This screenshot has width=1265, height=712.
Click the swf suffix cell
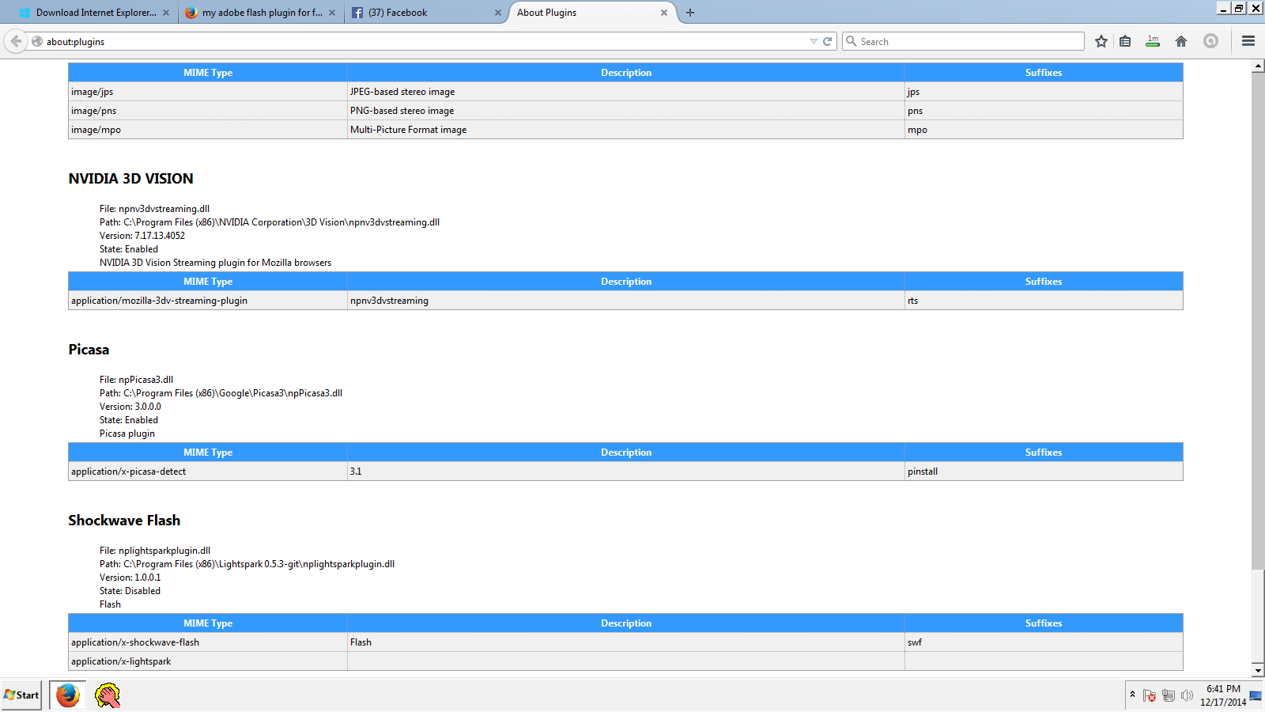click(x=1044, y=642)
